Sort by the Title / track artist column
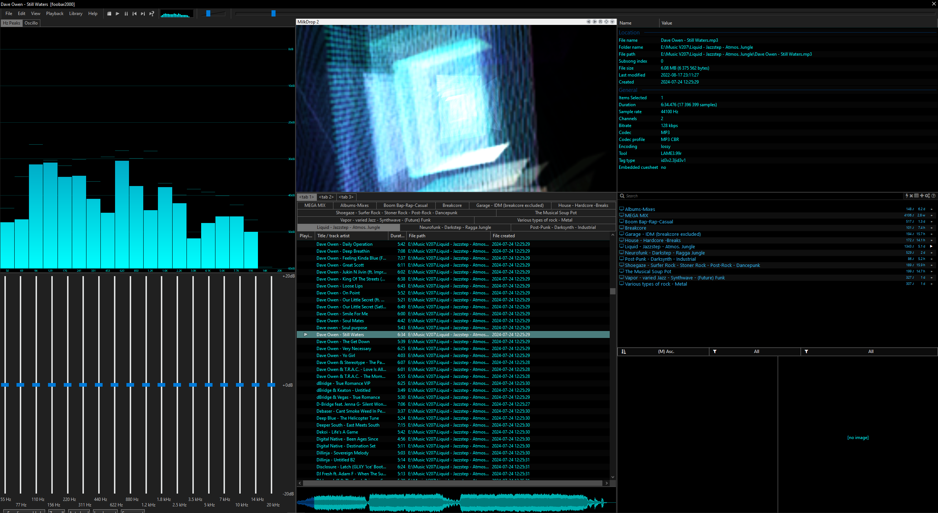Screen dimensions: 938x513 click(x=352, y=236)
